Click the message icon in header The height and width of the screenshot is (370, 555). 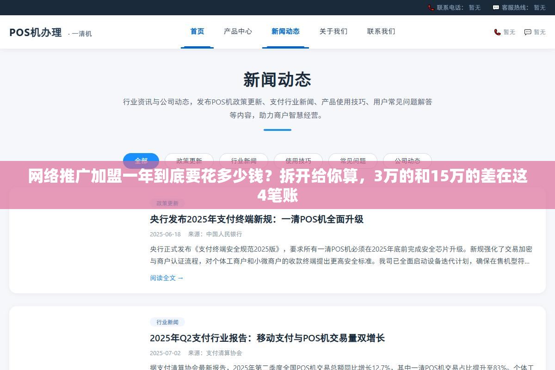pyautogui.click(x=528, y=32)
